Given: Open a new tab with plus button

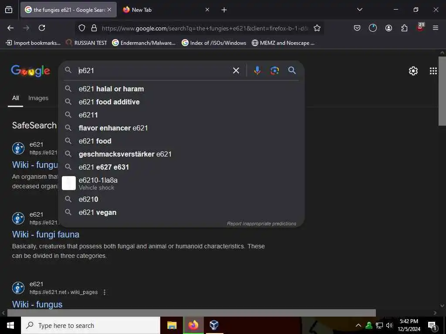Looking at the screenshot, I should pyautogui.click(x=224, y=10).
